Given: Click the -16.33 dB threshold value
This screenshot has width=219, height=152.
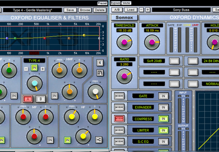Looking at the screenshot, I should coord(124,30).
